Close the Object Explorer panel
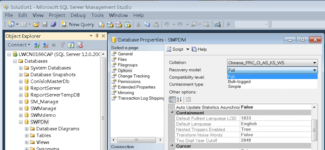325x150 pixels. click(x=104, y=36)
